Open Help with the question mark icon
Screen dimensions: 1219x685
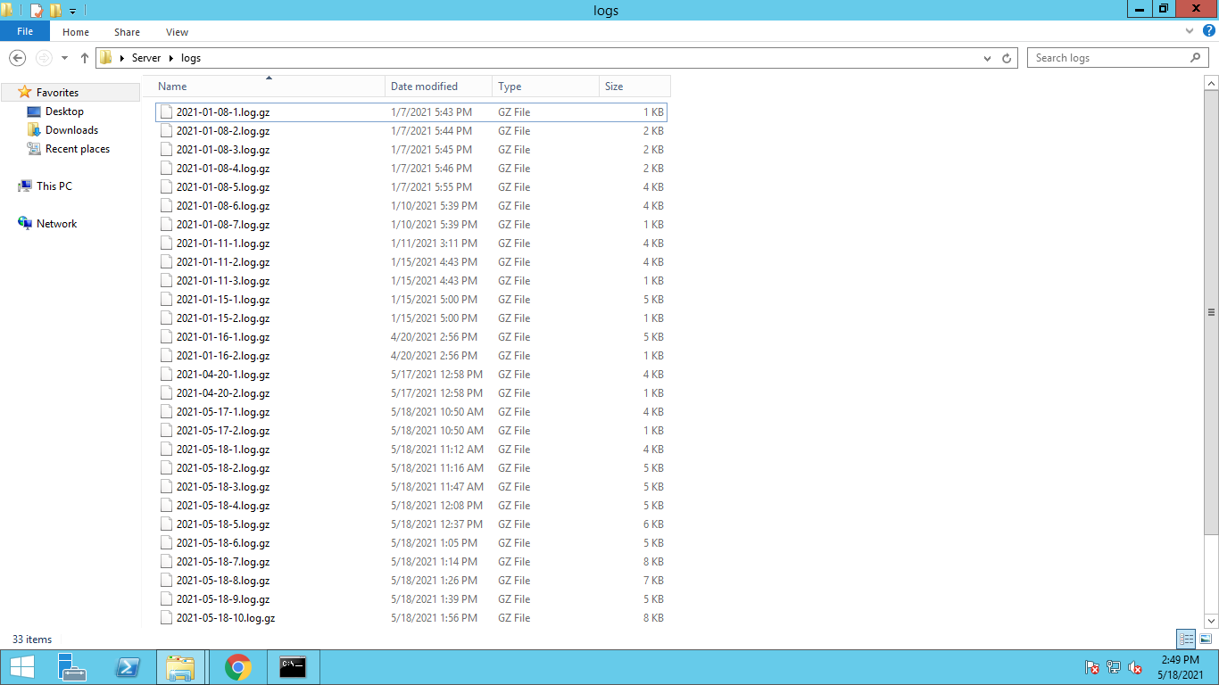click(1209, 31)
